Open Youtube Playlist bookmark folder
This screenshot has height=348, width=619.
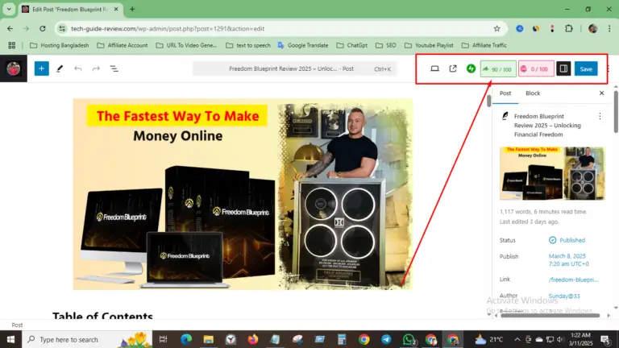(x=429, y=45)
